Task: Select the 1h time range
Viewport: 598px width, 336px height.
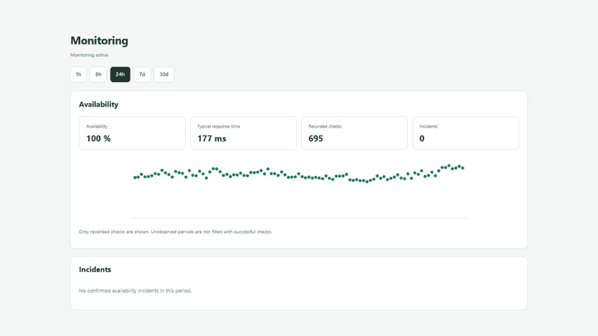Action: coord(79,74)
